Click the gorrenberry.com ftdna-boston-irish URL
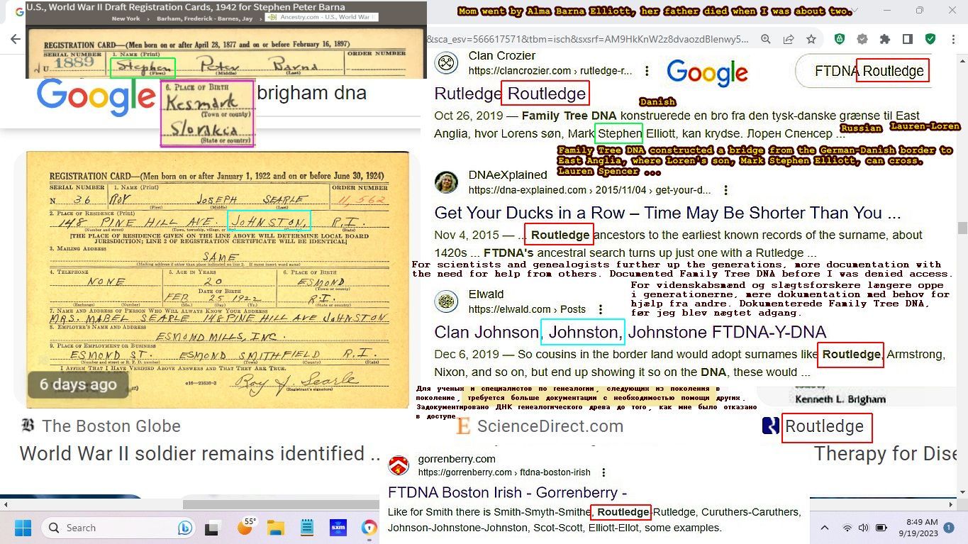The width and height of the screenshot is (968, 544). click(x=504, y=472)
